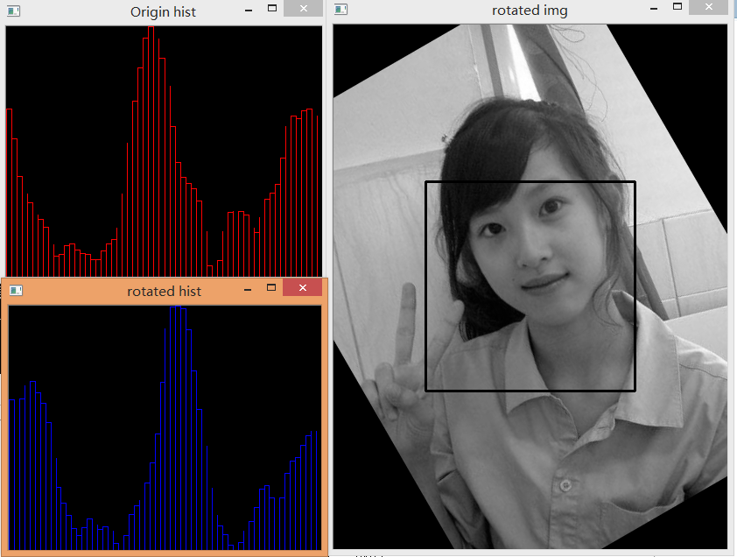Click the rotated hist window system icon

(x=16, y=290)
